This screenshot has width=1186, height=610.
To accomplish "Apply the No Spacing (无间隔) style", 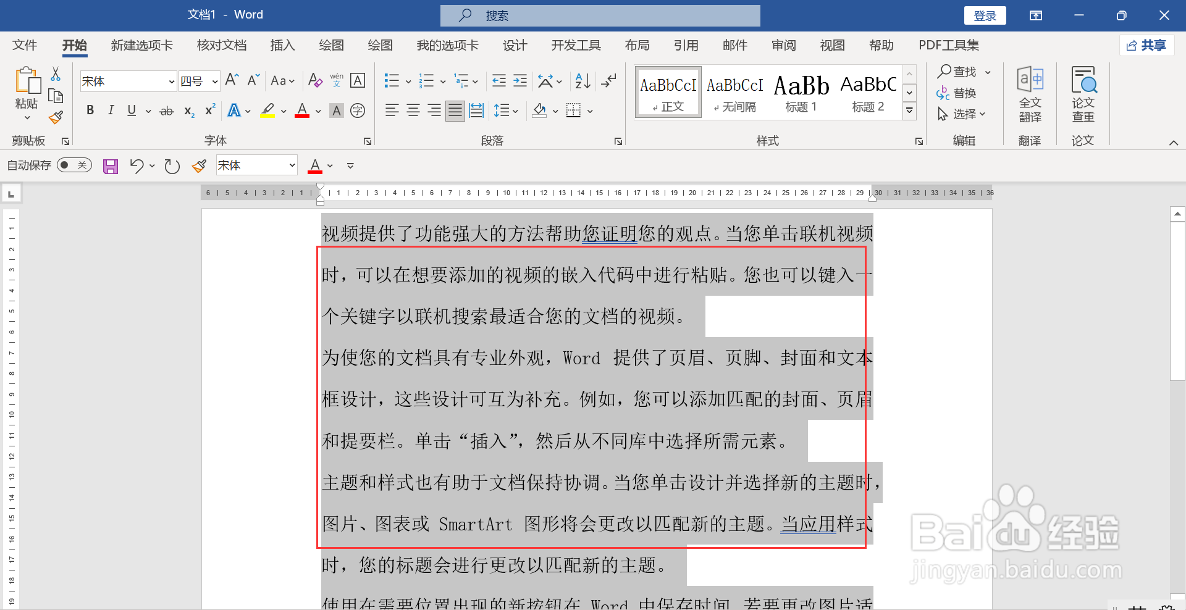I will coord(735,93).
